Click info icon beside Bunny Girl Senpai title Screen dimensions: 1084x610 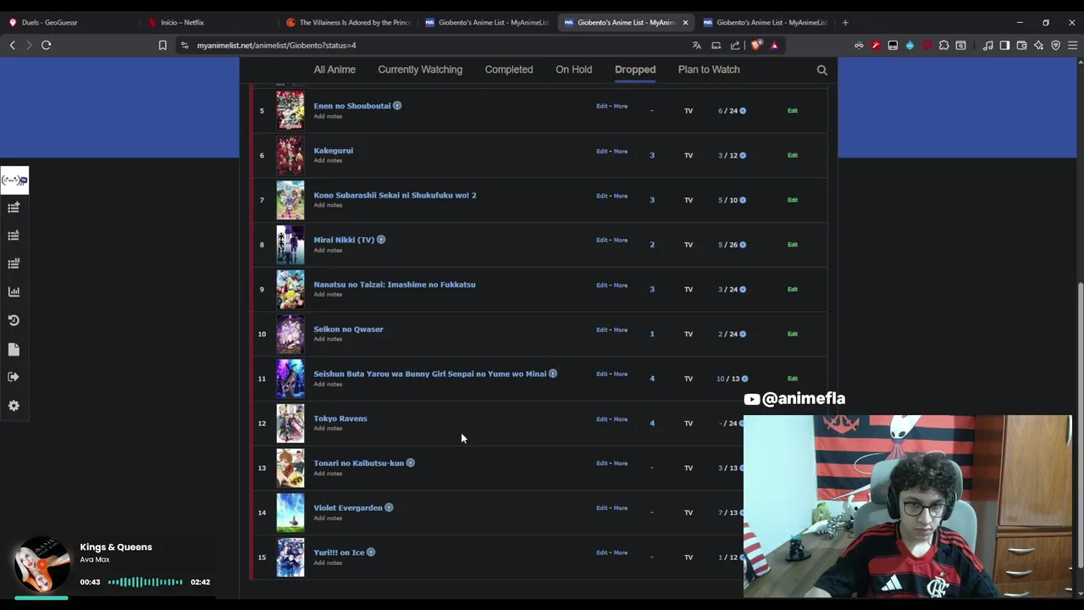coord(553,374)
